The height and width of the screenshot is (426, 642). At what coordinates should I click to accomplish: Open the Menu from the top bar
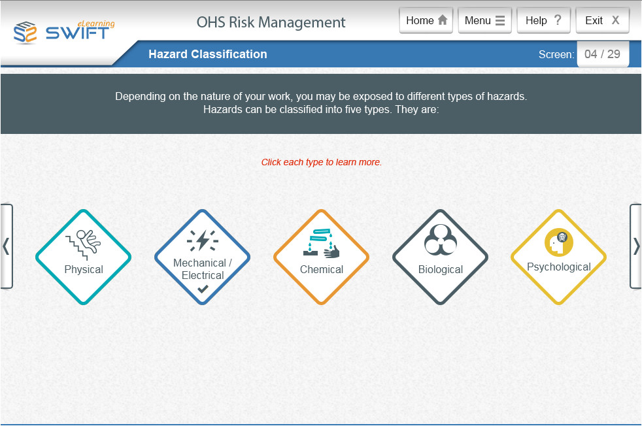484,20
